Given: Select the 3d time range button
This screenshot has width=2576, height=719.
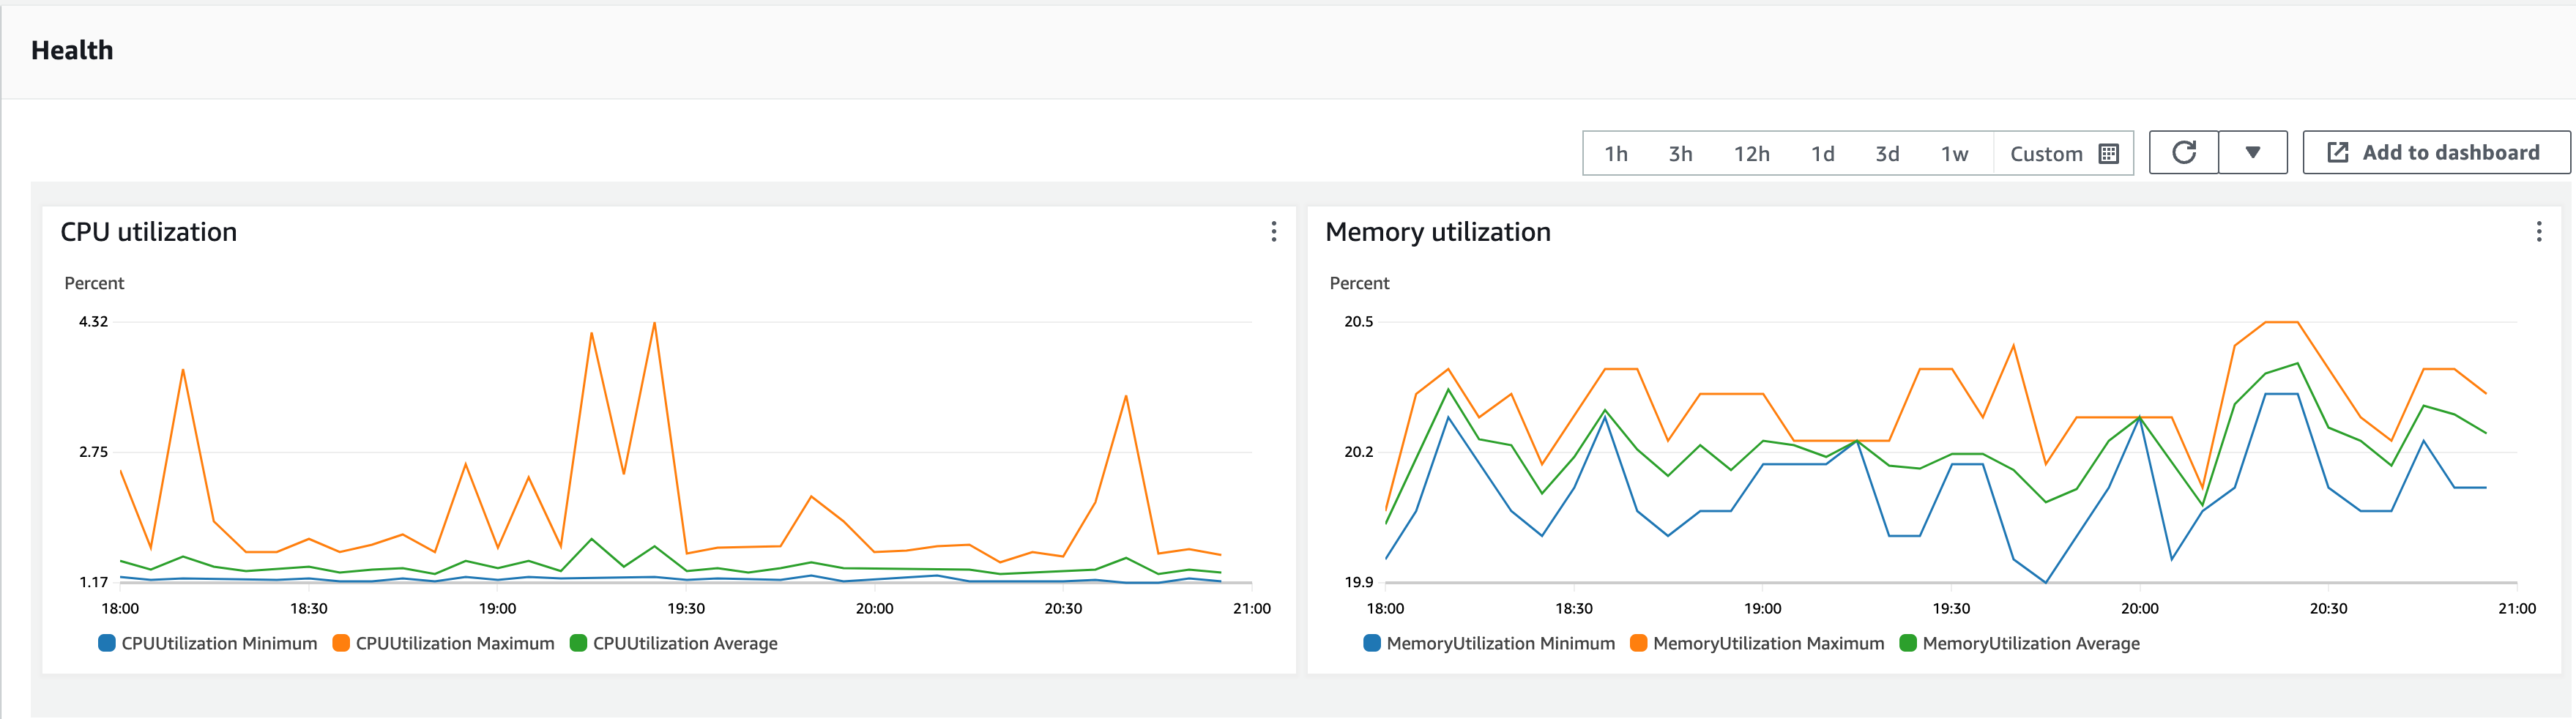Looking at the screenshot, I should tap(1888, 153).
